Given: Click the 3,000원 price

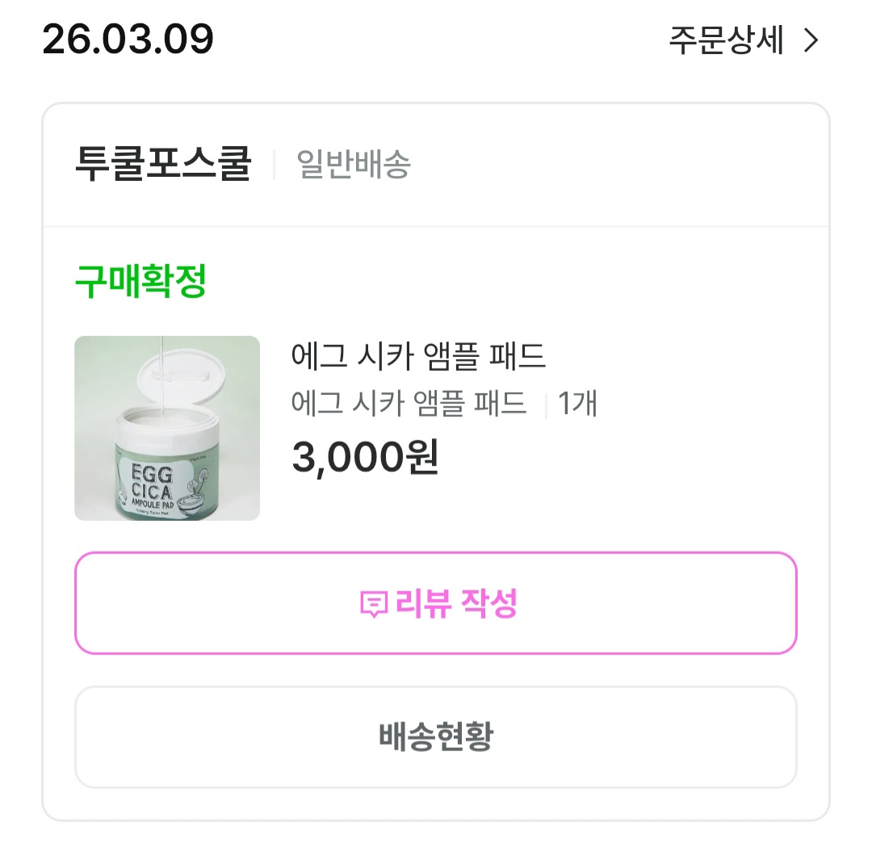Looking at the screenshot, I should click(x=365, y=458).
